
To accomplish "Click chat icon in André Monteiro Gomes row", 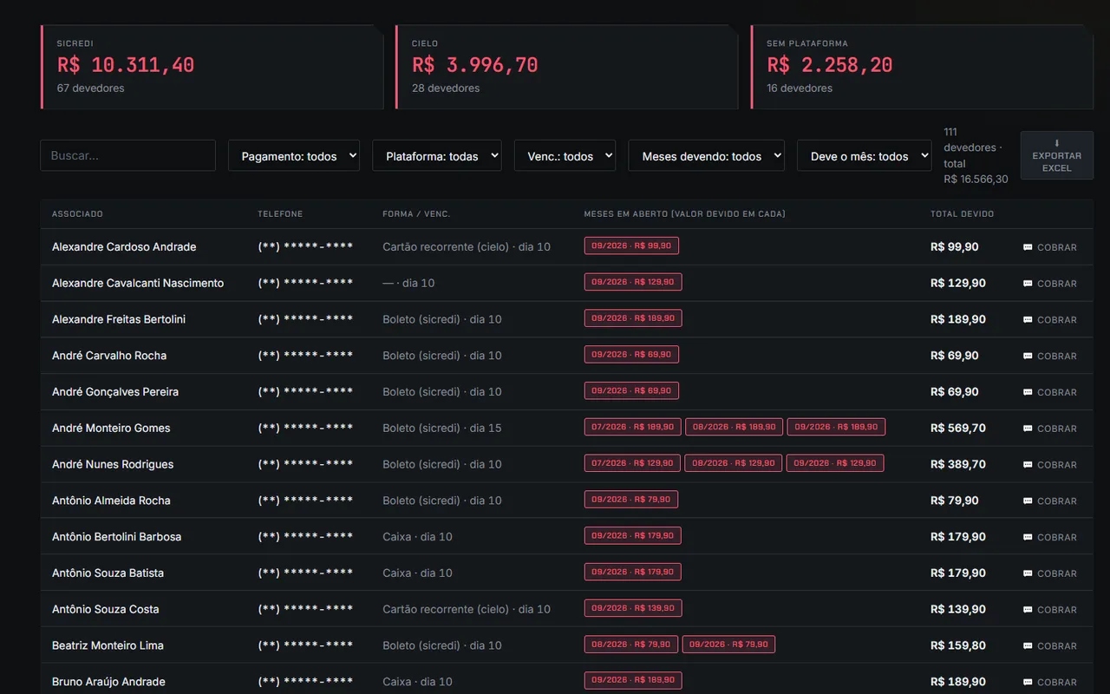I will pyautogui.click(x=1028, y=429).
